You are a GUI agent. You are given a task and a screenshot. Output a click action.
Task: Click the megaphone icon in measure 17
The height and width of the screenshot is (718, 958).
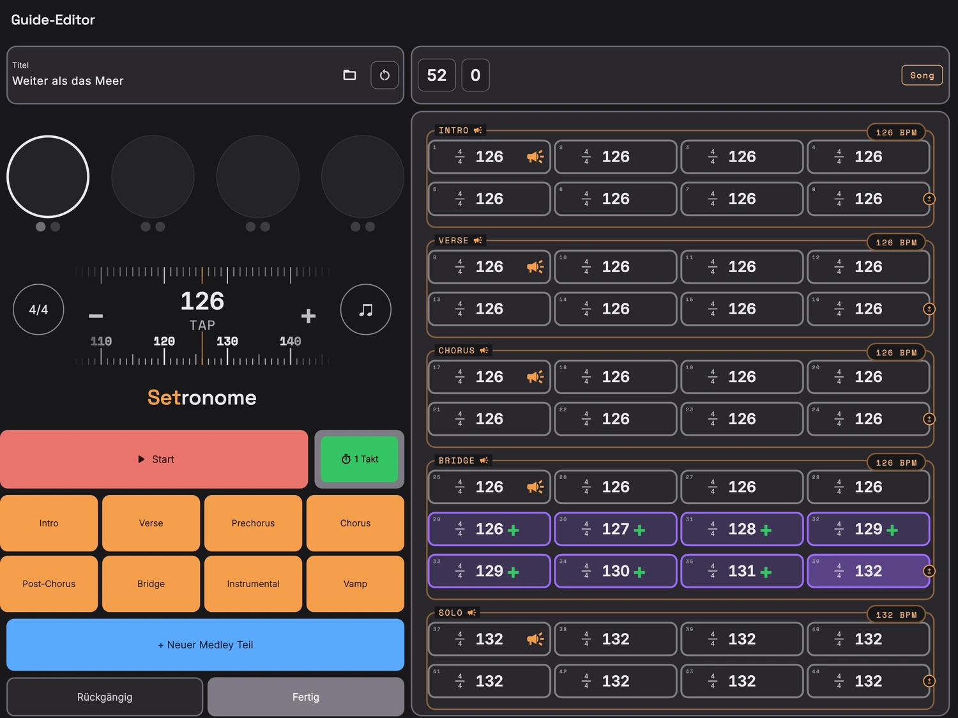(535, 377)
